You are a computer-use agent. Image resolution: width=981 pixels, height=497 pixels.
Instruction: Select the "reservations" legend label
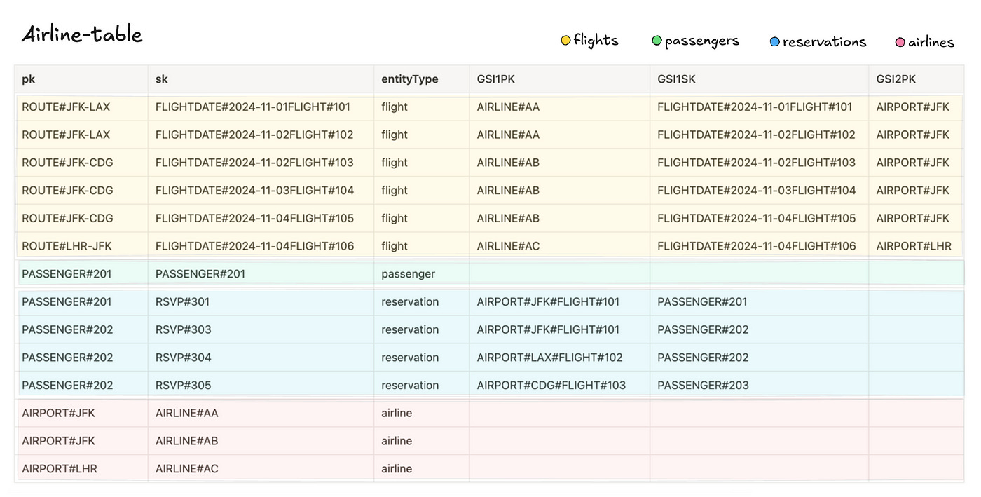pos(824,42)
